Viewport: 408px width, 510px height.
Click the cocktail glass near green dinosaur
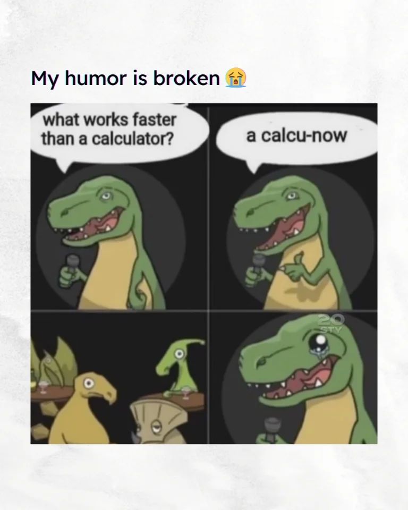pos(185,393)
